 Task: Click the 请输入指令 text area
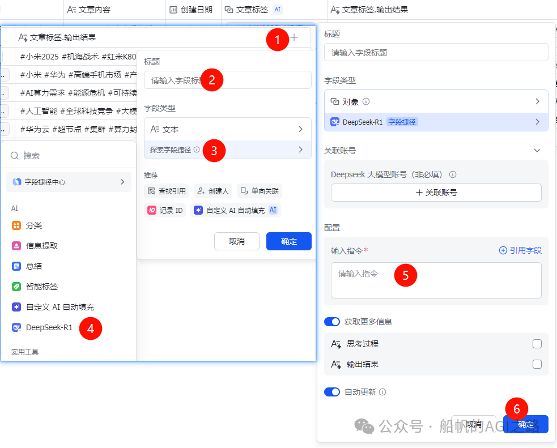click(436, 280)
